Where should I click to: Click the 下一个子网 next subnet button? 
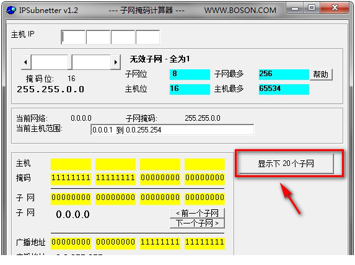point(197,224)
